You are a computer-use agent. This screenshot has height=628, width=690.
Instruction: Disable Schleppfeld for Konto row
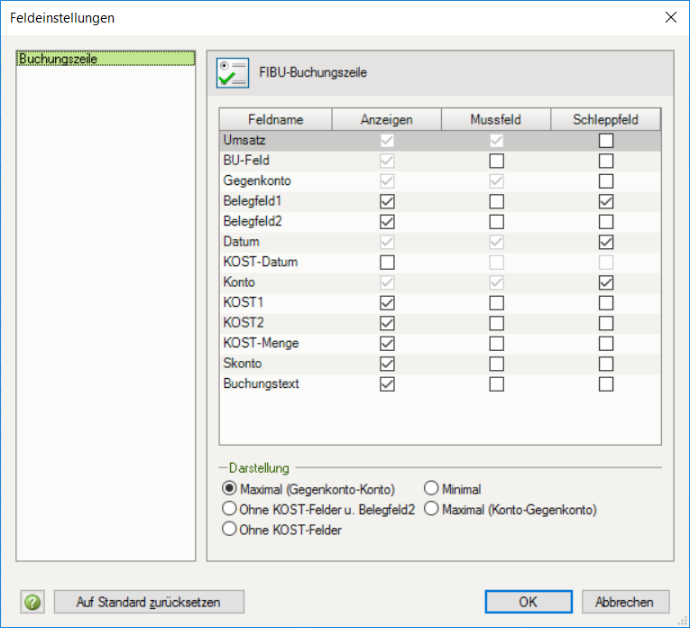click(x=606, y=282)
